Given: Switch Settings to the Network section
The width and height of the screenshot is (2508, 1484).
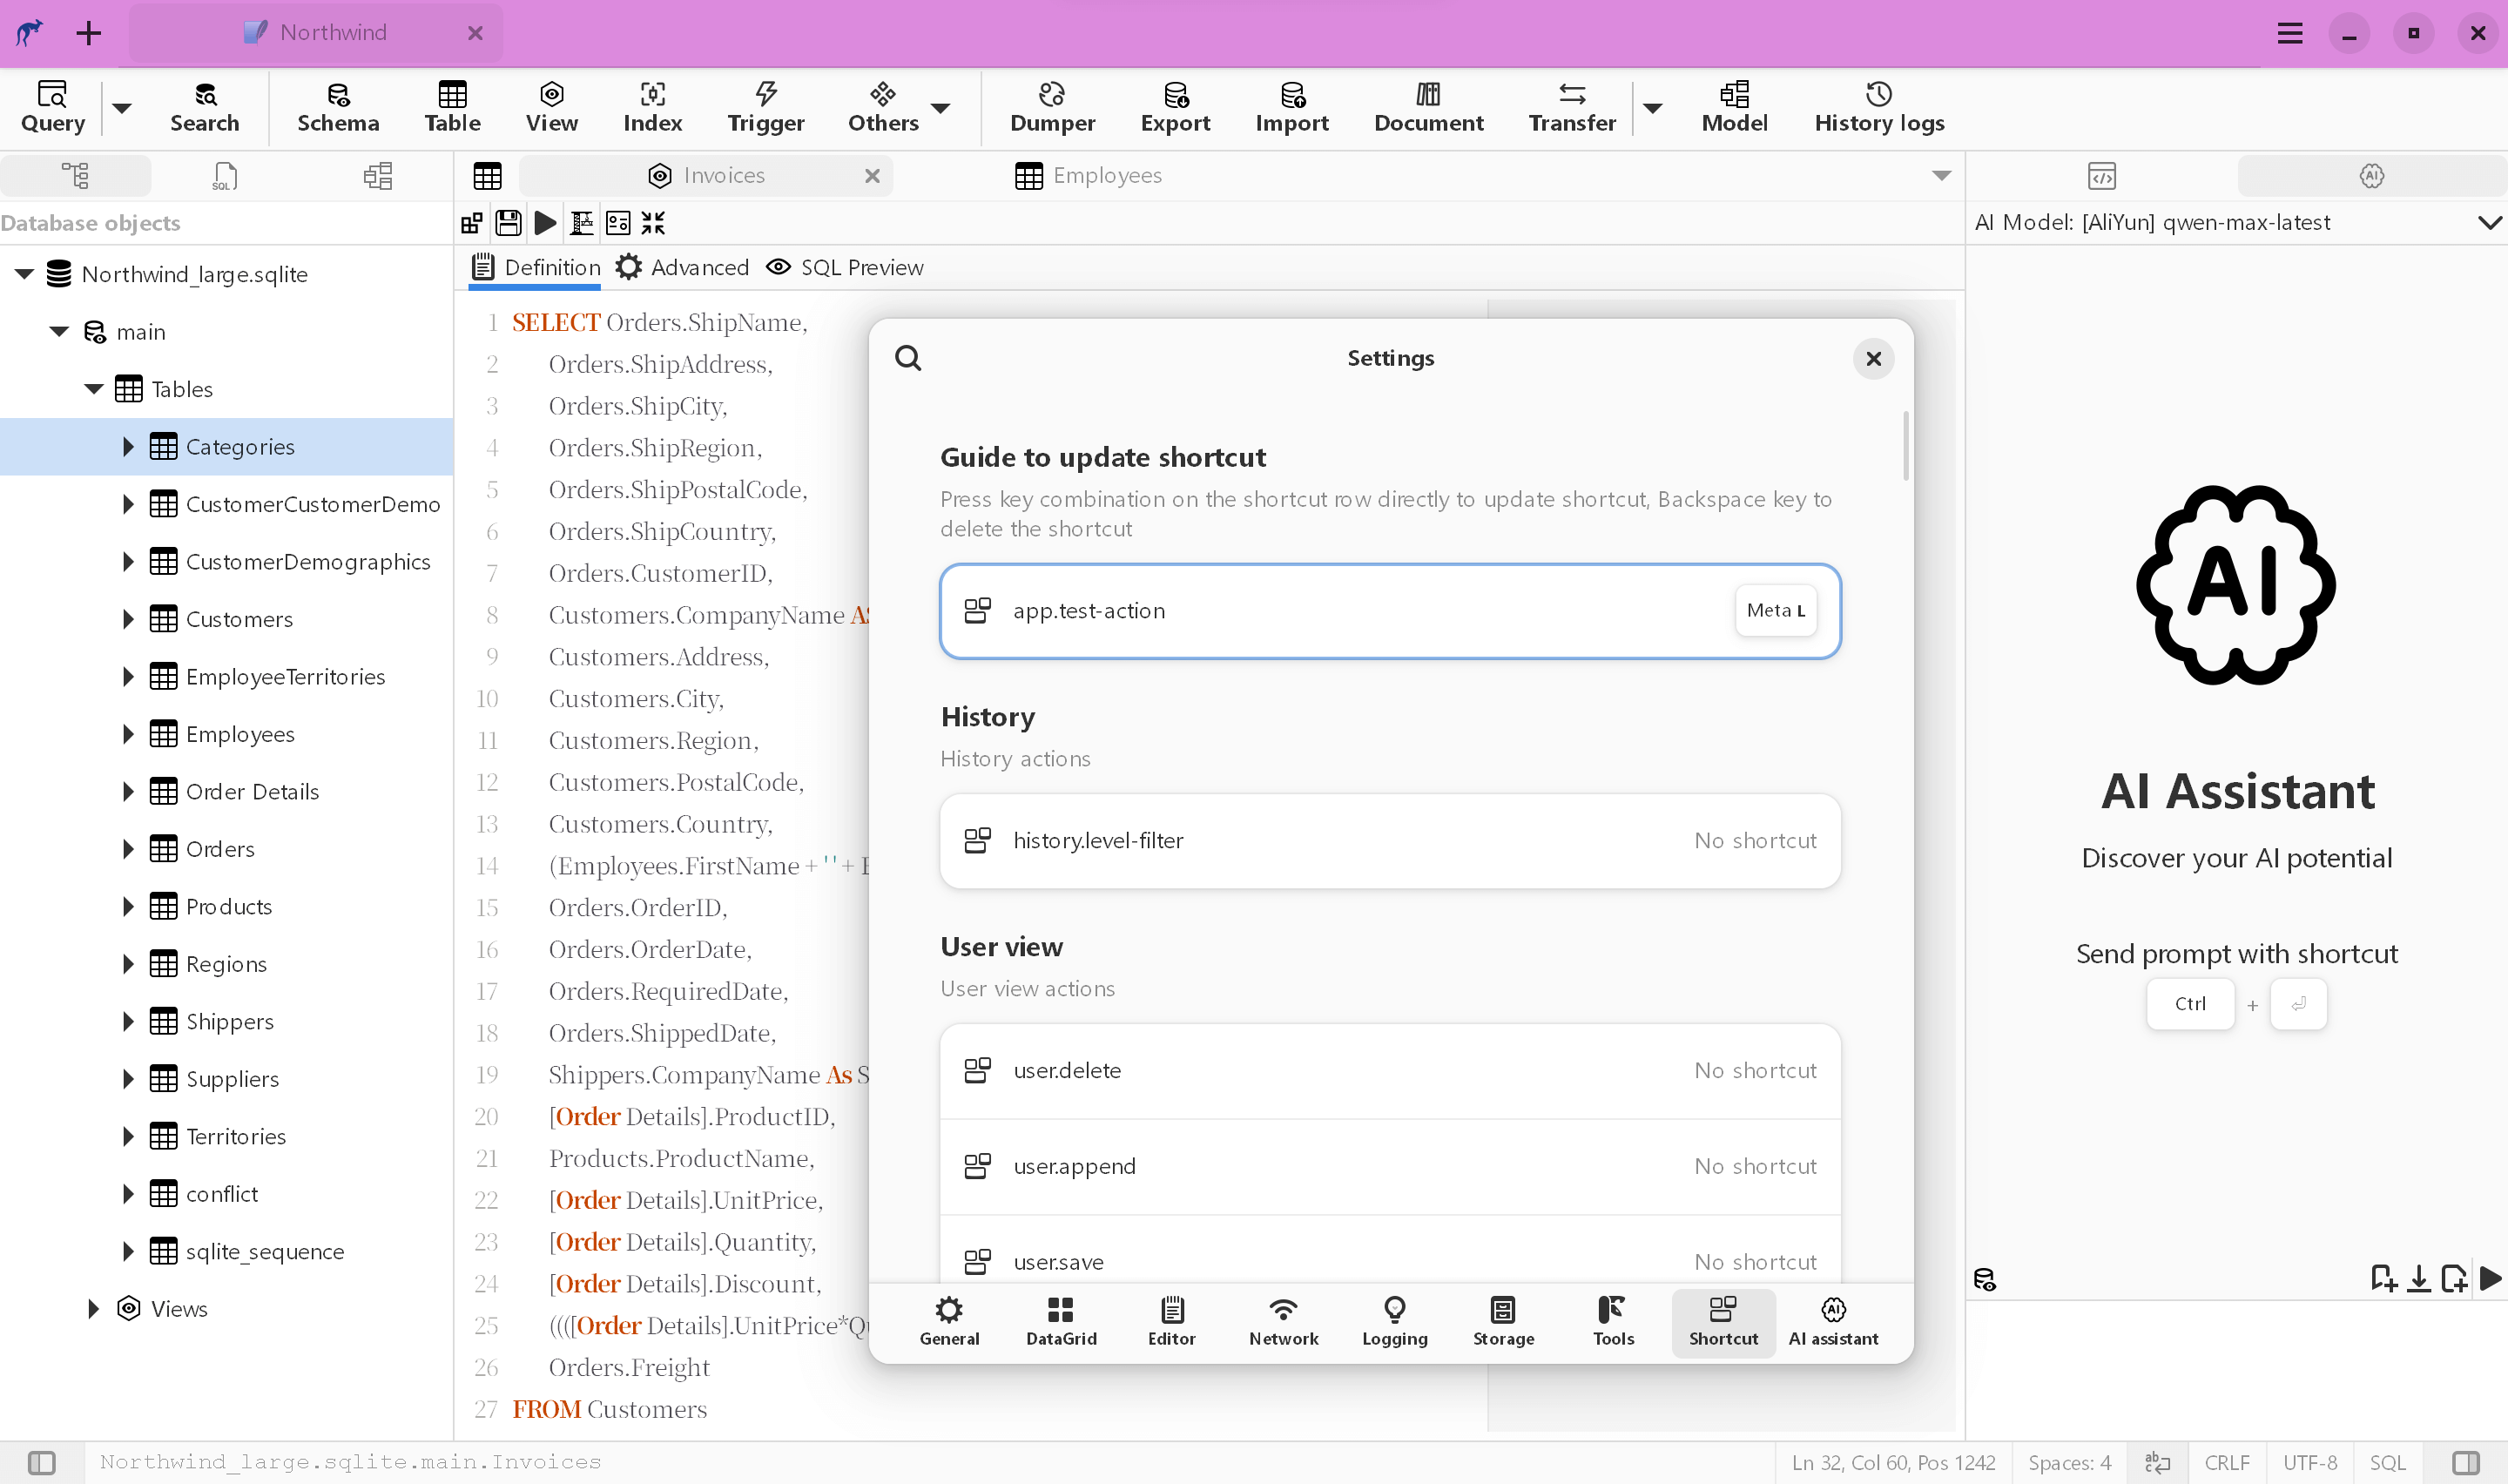Looking at the screenshot, I should pyautogui.click(x=1284, y=1320).
